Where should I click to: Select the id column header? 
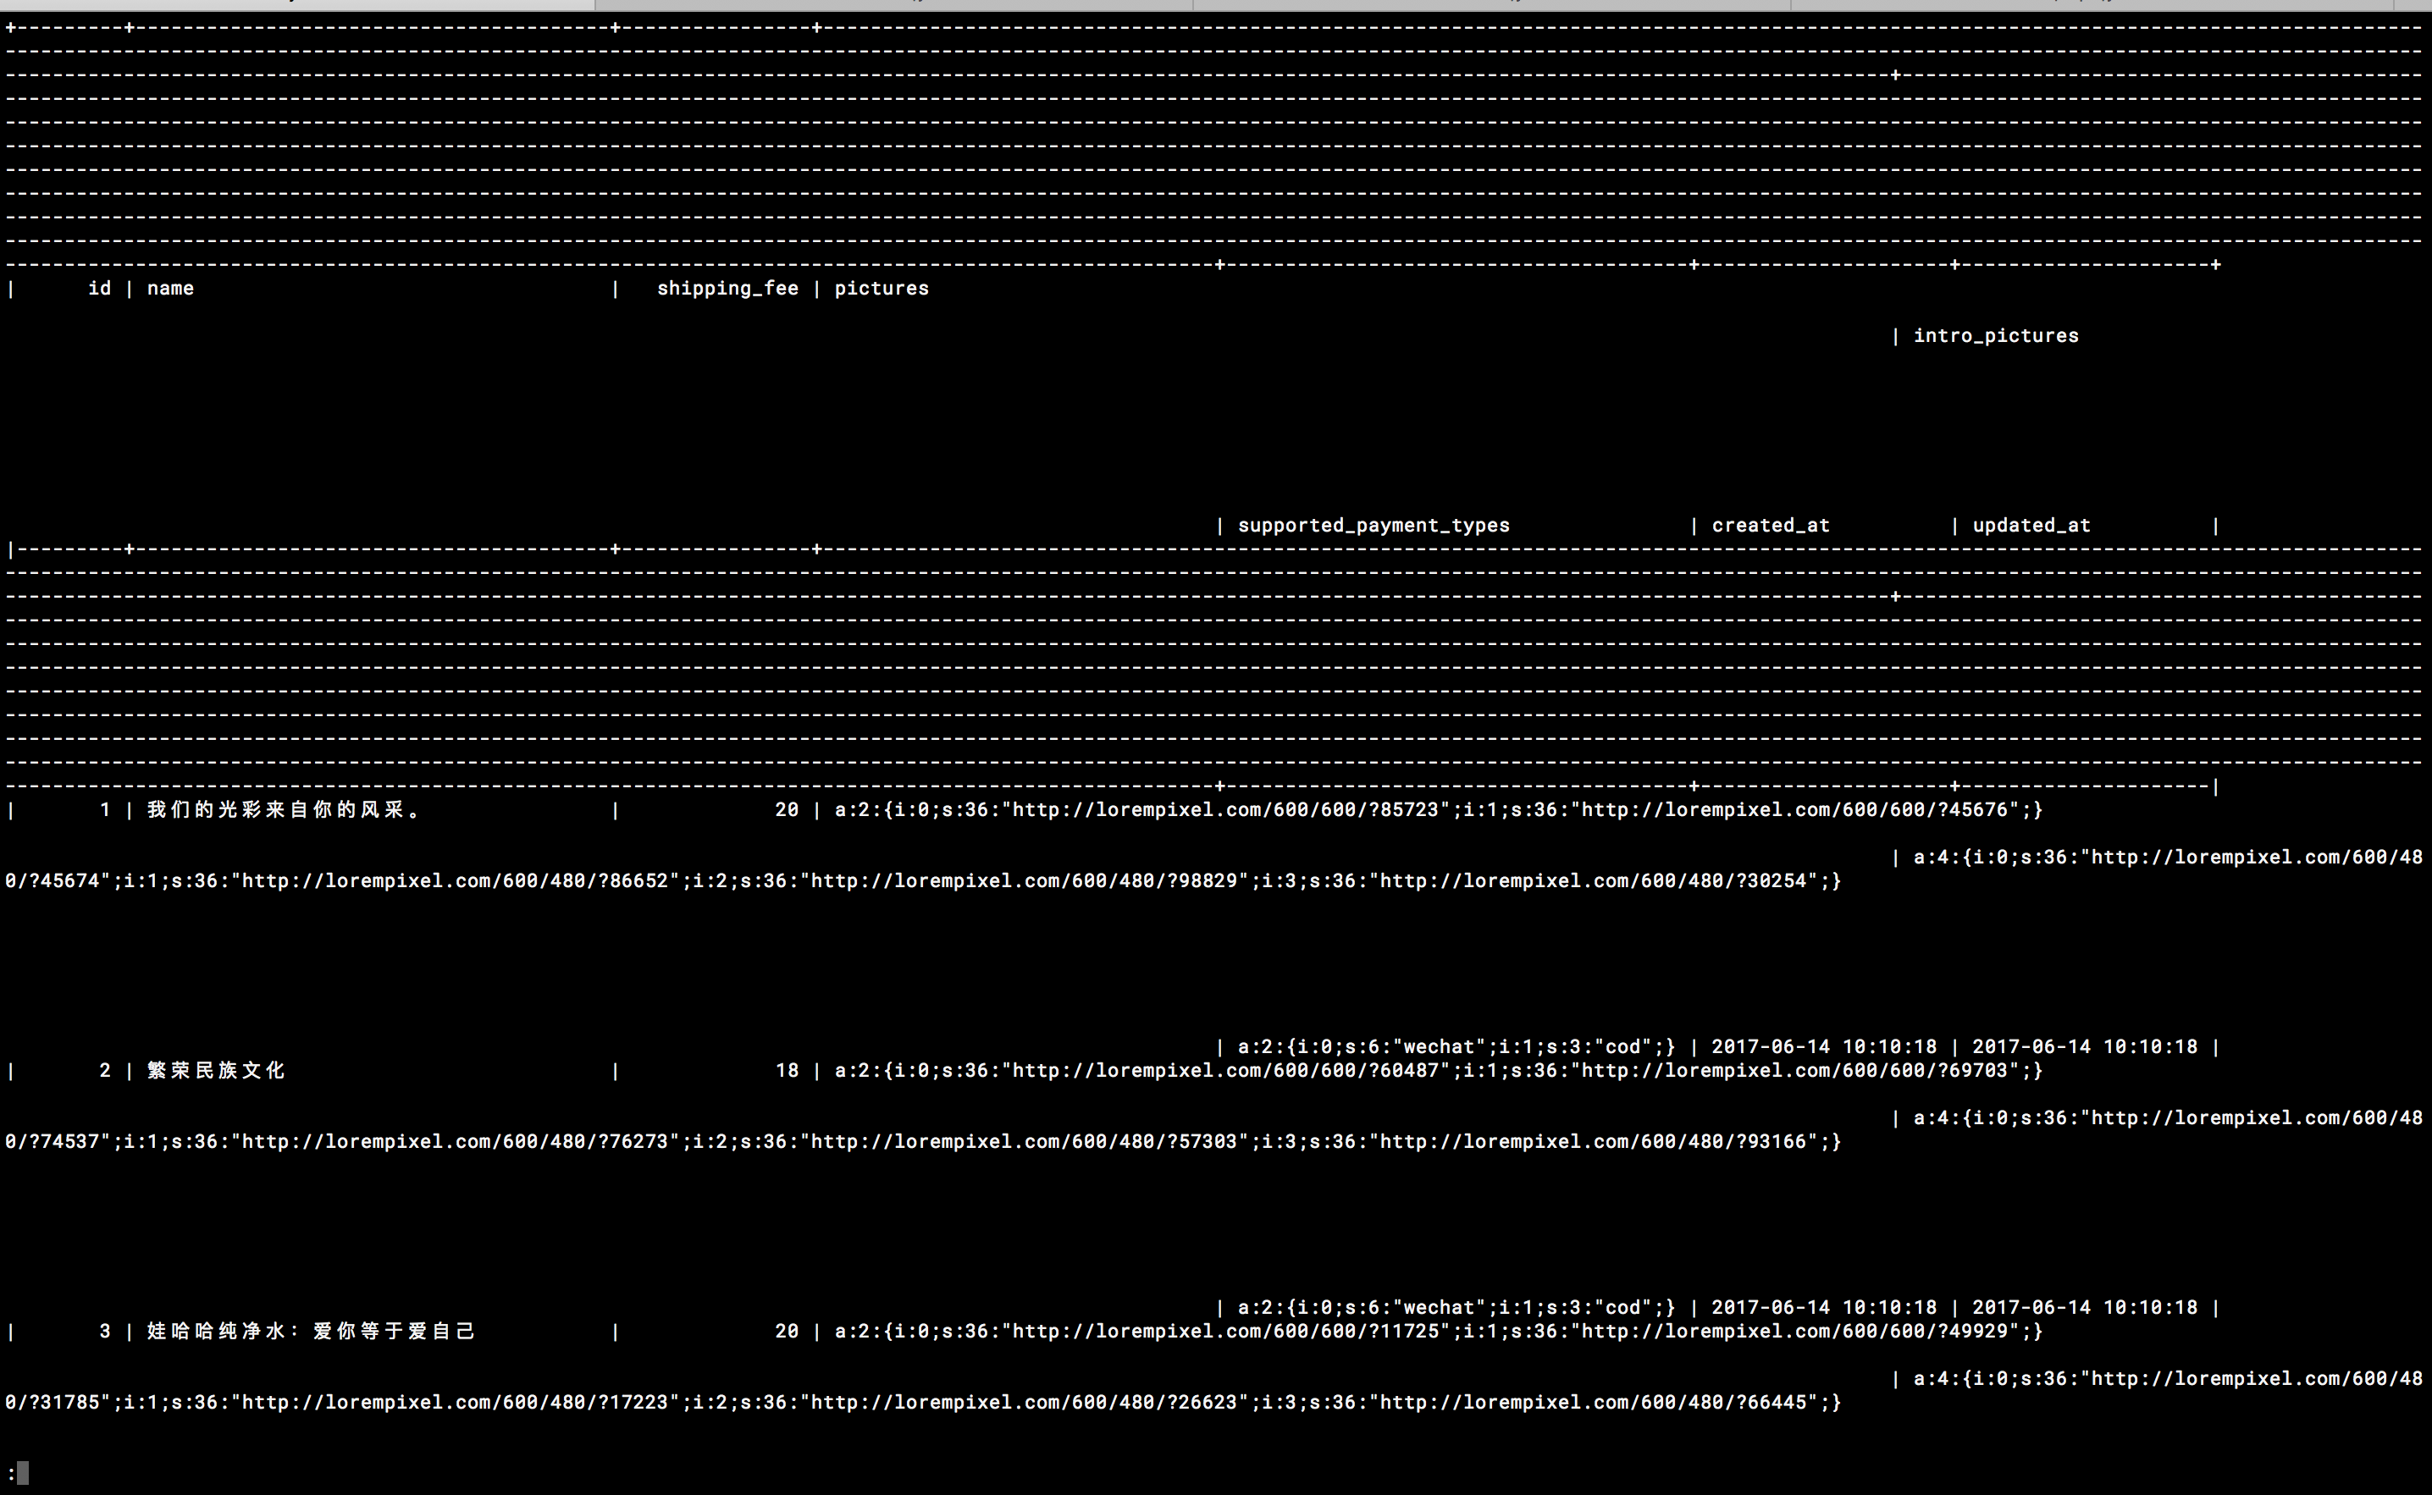tap(99, 288)
